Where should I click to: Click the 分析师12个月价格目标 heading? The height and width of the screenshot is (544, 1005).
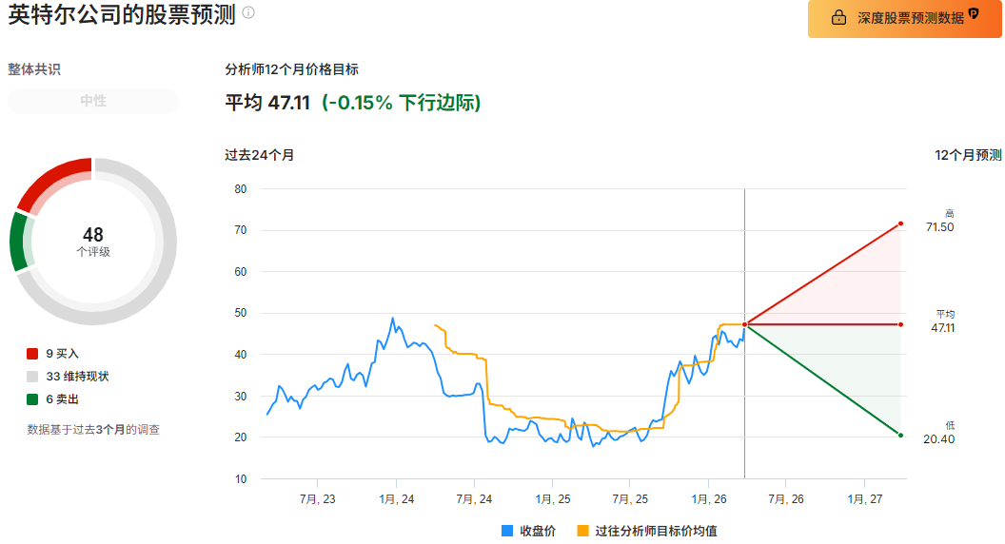tap(291, 69)
